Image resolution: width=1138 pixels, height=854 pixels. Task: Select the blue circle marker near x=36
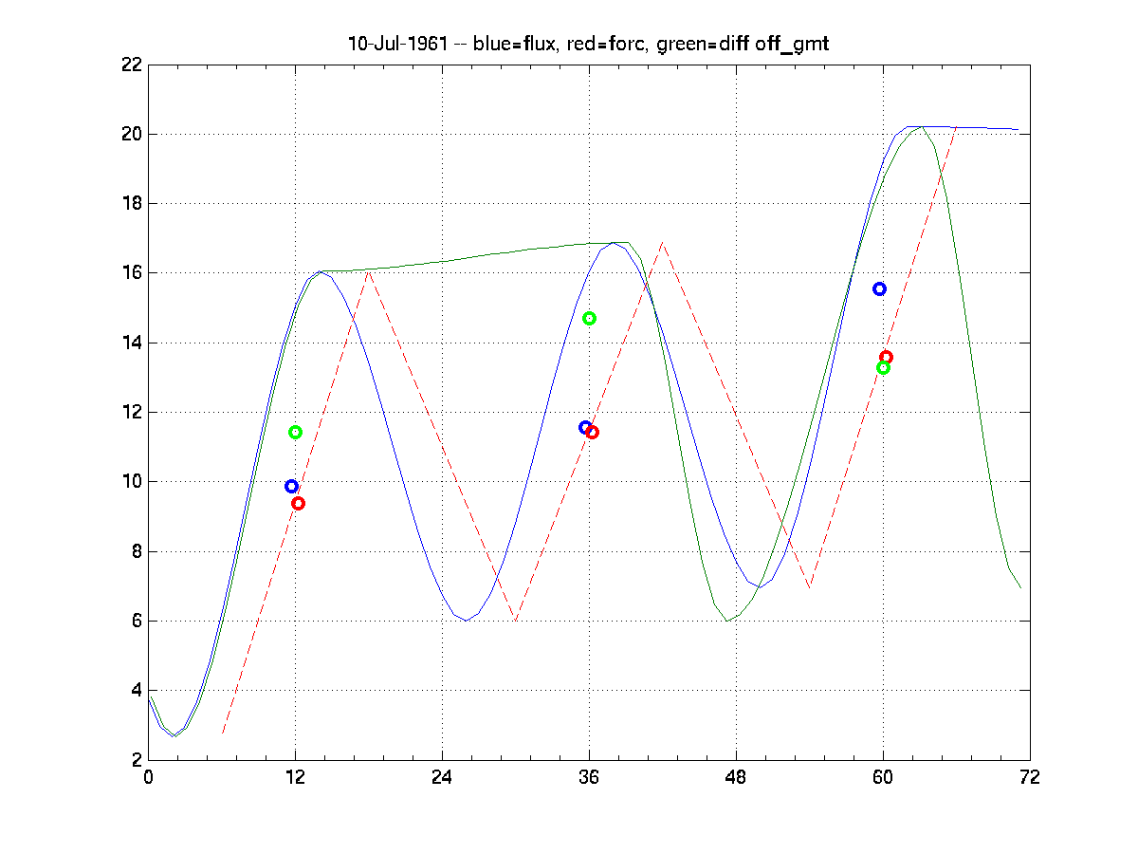(x=585, y=428)
